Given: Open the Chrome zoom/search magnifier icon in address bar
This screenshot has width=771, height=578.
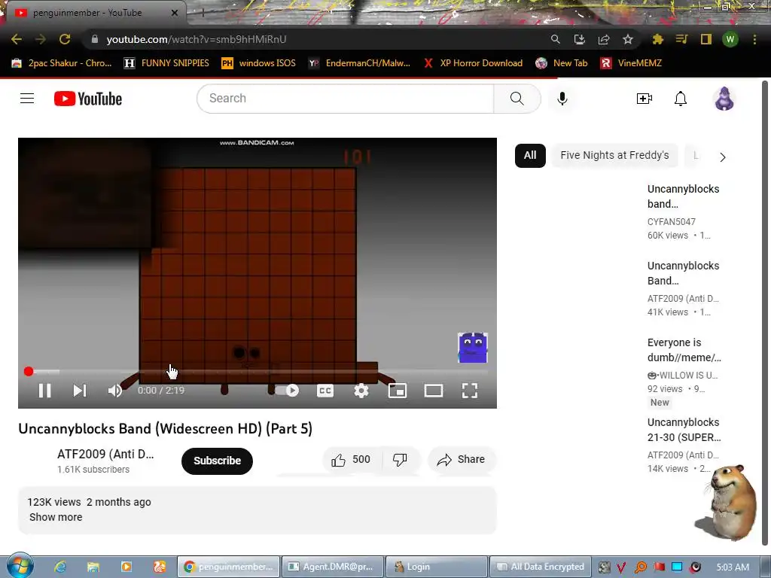Looking at the screenshot, I should click(555, 39).
